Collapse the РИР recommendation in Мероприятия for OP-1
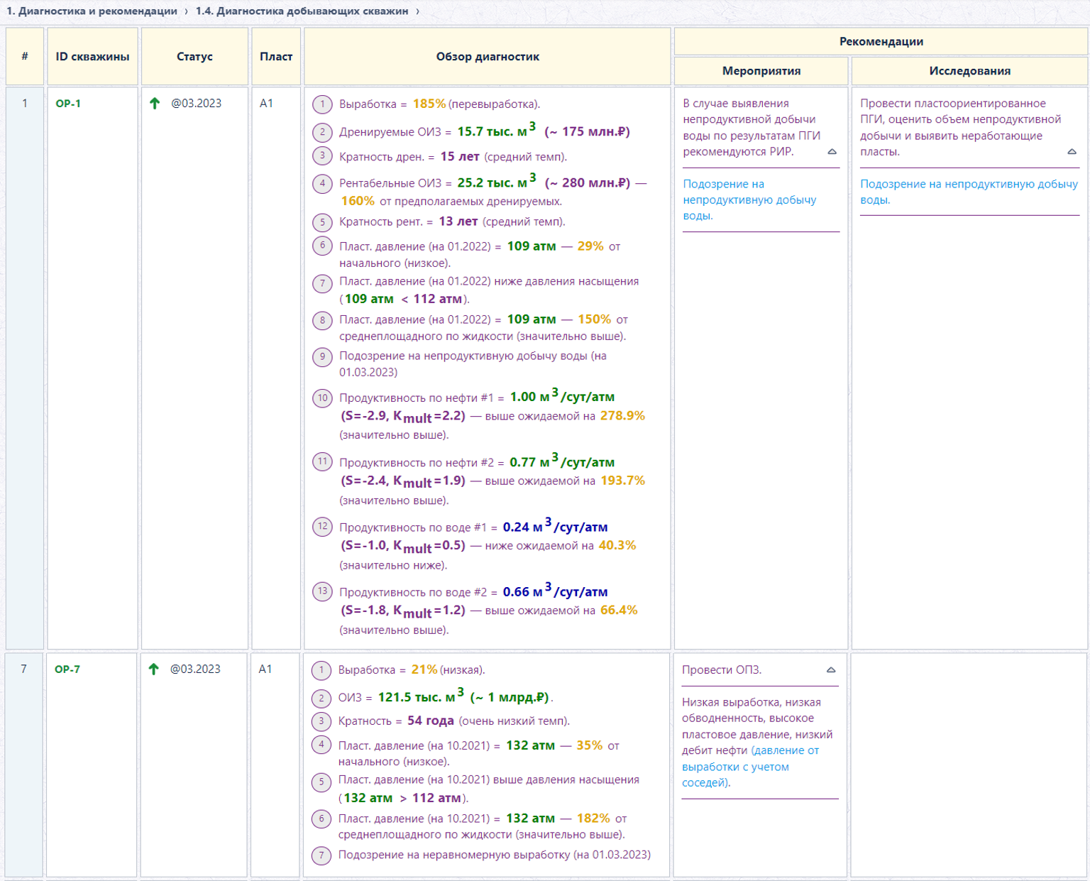Viewport: 1090px width, 881px height. (x=832, y=152)
